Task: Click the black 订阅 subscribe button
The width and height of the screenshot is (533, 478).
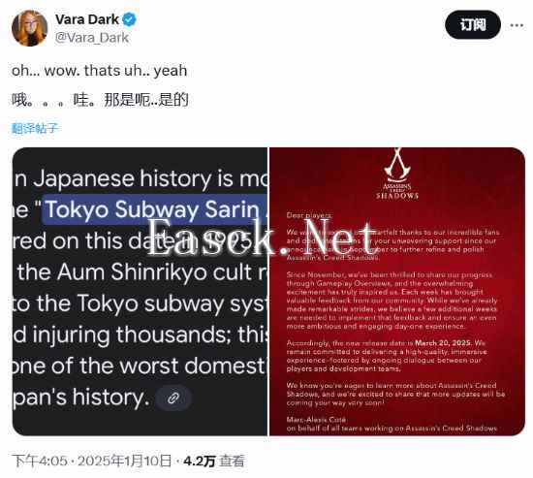Action: [473, 25]
